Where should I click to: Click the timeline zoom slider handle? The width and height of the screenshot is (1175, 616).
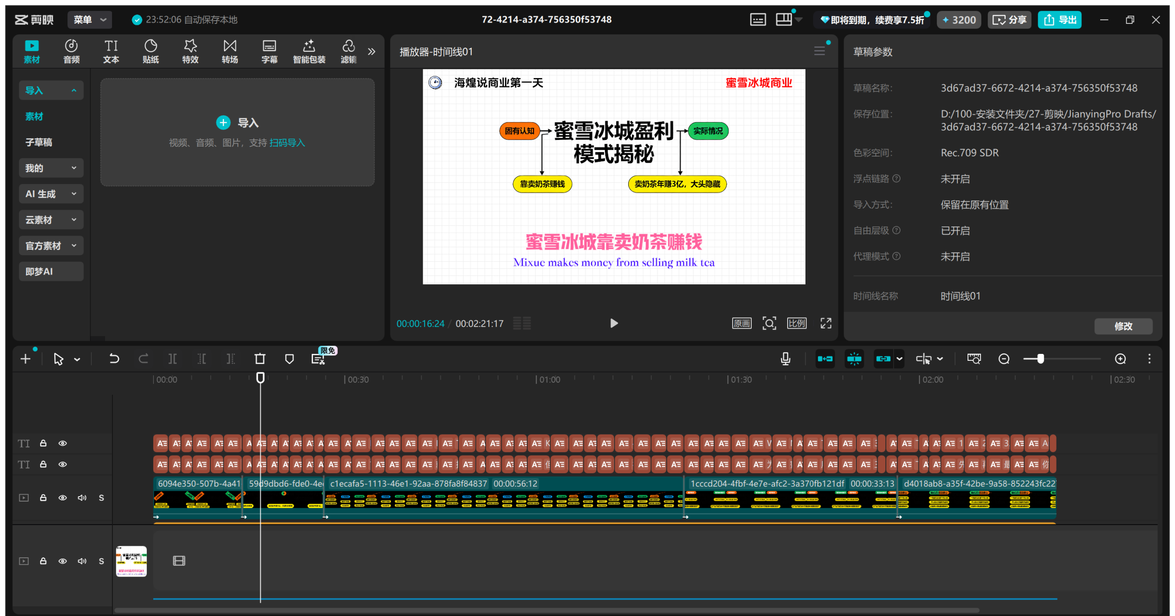coord(1041,359)
